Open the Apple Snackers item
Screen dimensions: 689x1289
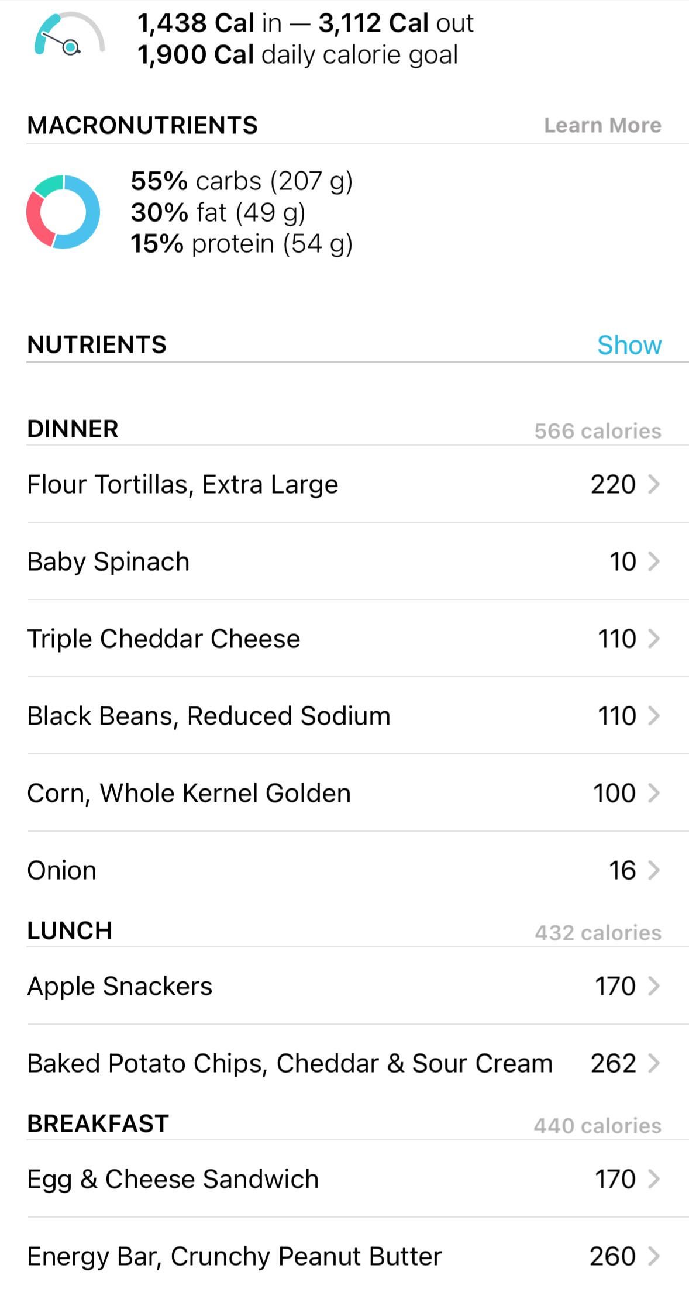[120, 986]
